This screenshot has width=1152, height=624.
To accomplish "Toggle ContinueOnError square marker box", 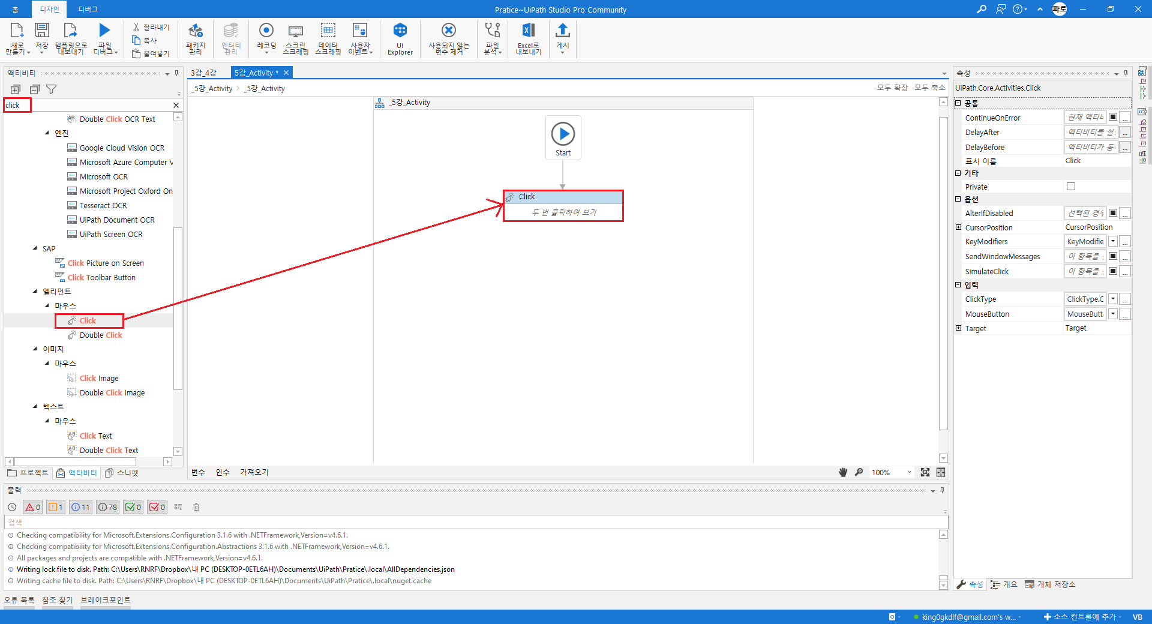I will [1113, 117].
